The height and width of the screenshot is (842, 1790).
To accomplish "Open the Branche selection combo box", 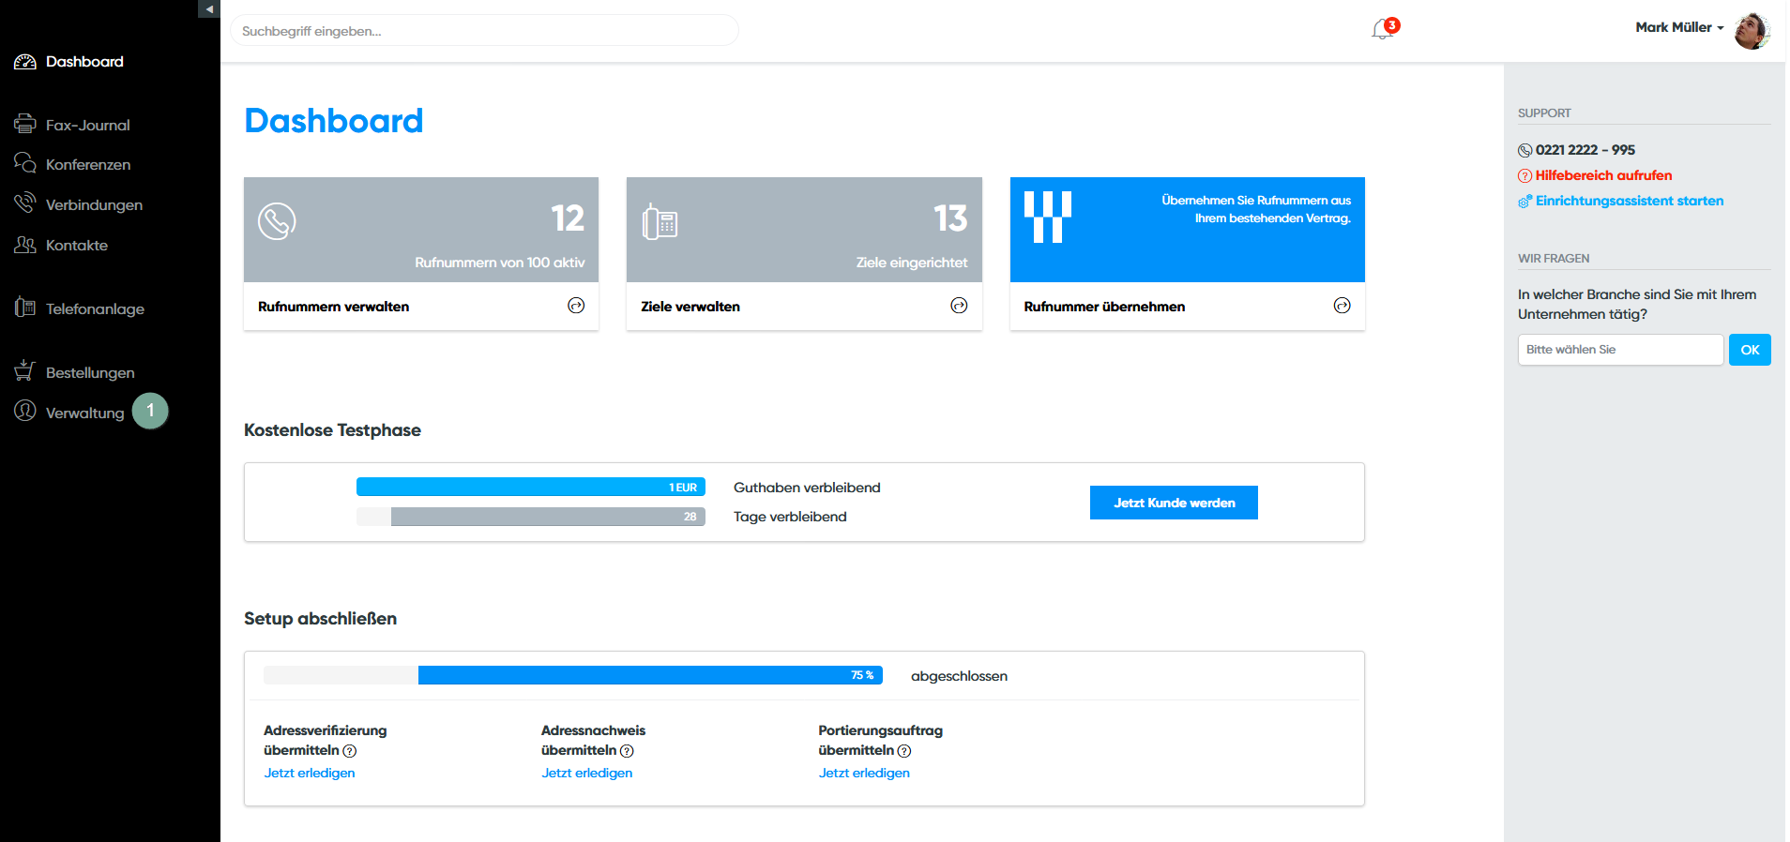I will (x=1619, y=350).
